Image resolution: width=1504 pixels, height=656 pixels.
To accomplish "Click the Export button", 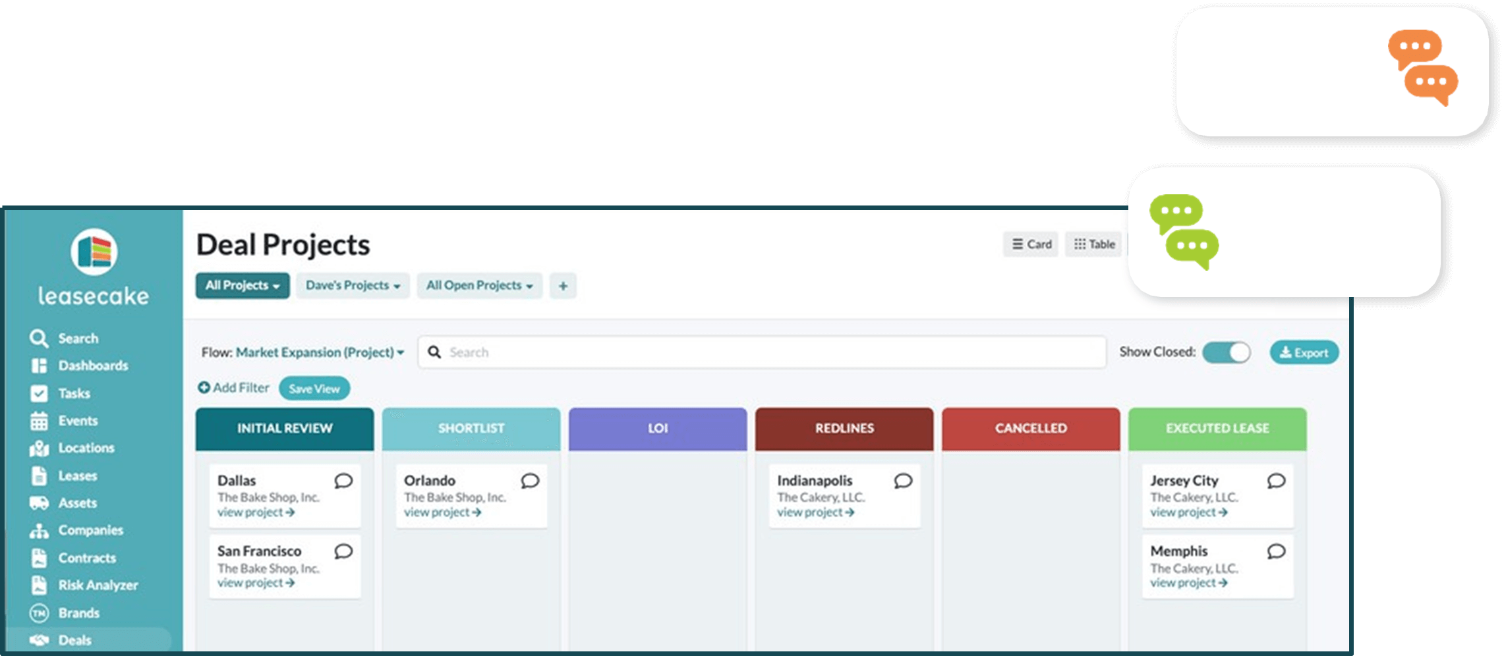I will (x=1304, y=352).
